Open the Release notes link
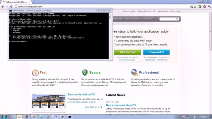 pos(150,60)
